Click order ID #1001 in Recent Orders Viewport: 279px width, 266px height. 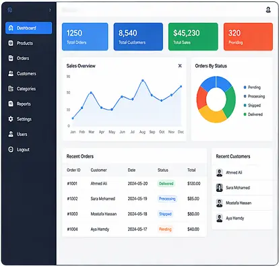72,183
